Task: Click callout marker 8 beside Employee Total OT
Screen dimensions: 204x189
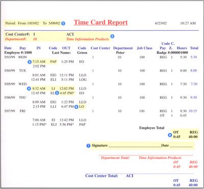Action: (x=170, y=135)
